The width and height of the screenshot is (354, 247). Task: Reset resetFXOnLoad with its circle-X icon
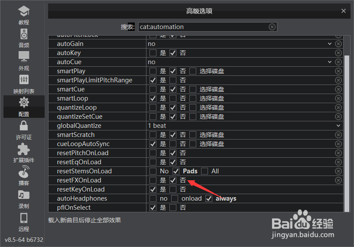[338, 180]
